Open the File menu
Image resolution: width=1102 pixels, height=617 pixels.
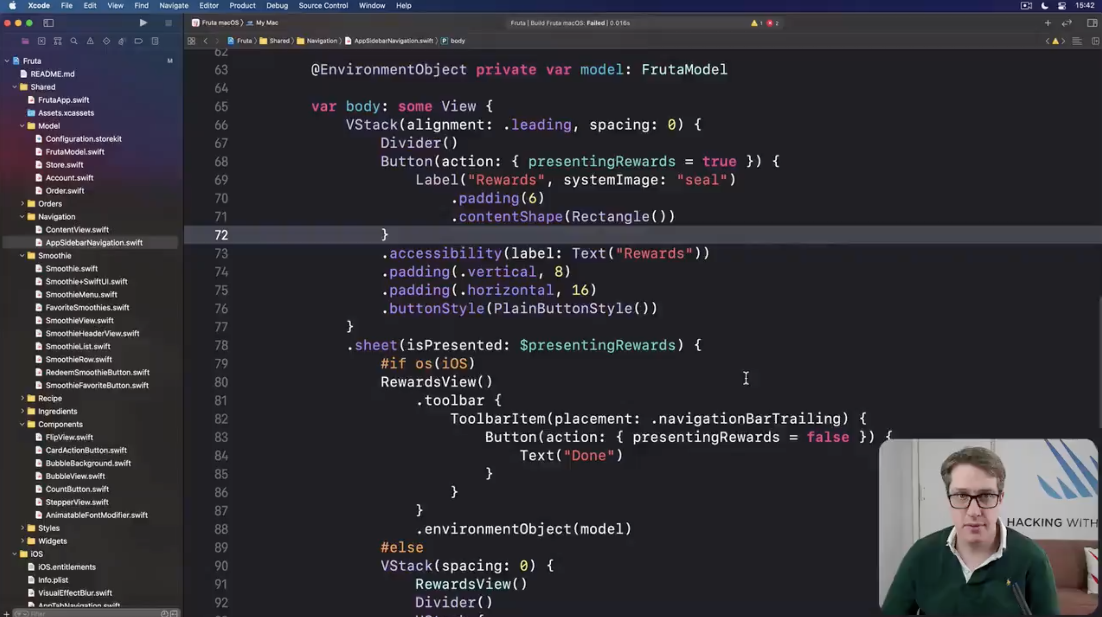pos(66,6)
